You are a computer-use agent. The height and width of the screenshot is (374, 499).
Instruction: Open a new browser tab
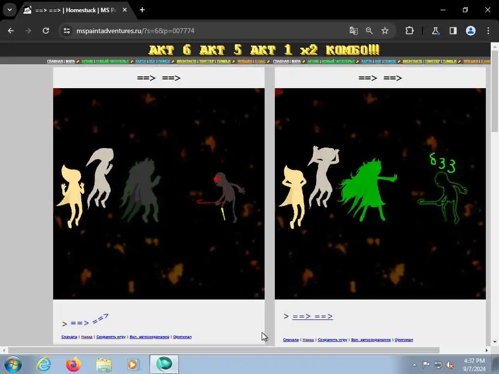point(142,10)
